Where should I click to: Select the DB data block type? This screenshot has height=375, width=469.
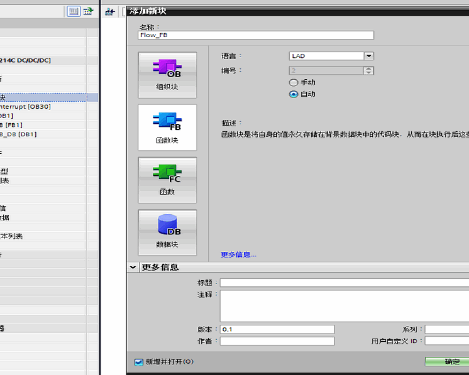(167, 232)
